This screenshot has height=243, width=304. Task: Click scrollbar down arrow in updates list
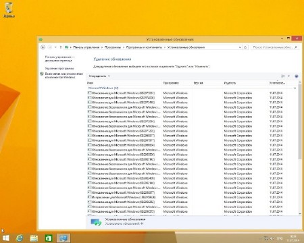(300, 213)
